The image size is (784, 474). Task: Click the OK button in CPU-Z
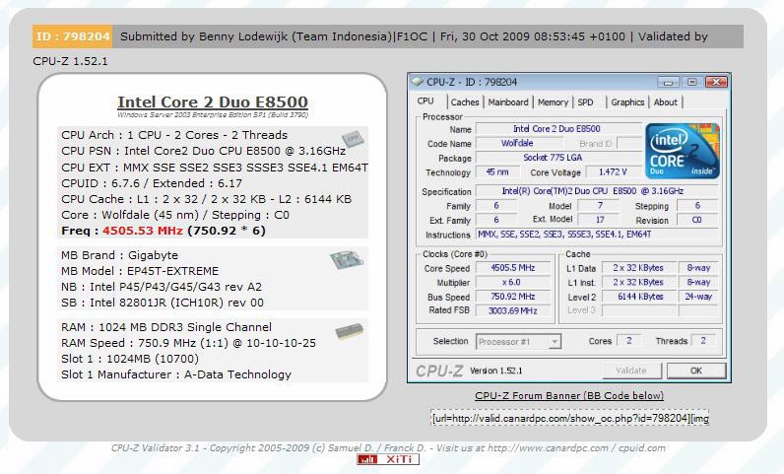pos(696,371)
